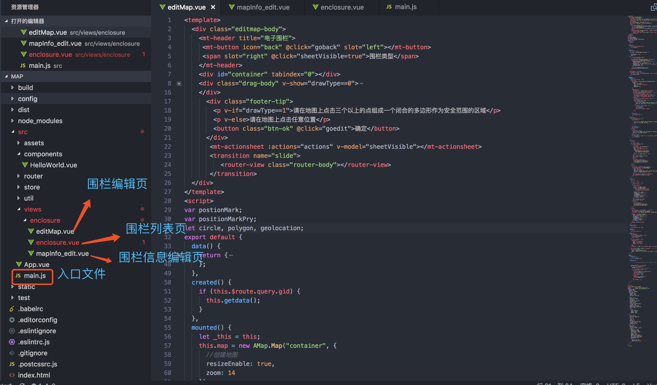The width and height of the screenshot is (657, 385).
Task: Collapse the 打开的编辑器 section
Action: [6, 21]
